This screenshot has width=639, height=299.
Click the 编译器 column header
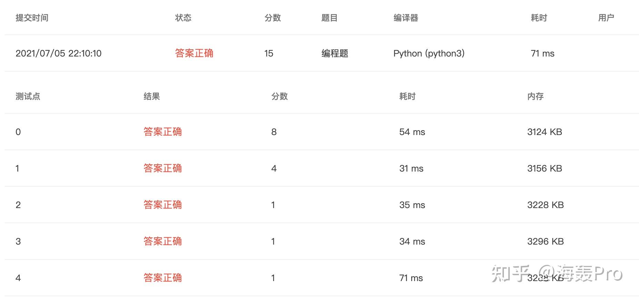coord(406,18)
